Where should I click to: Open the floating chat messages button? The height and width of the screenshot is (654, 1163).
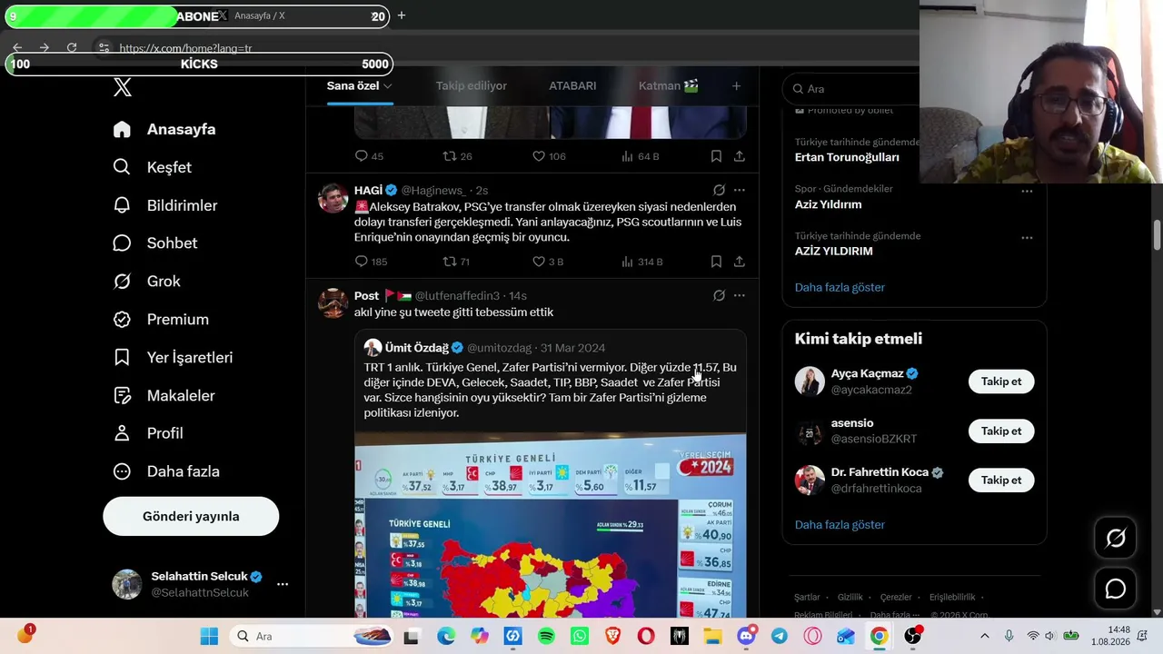coord(1116,590)
